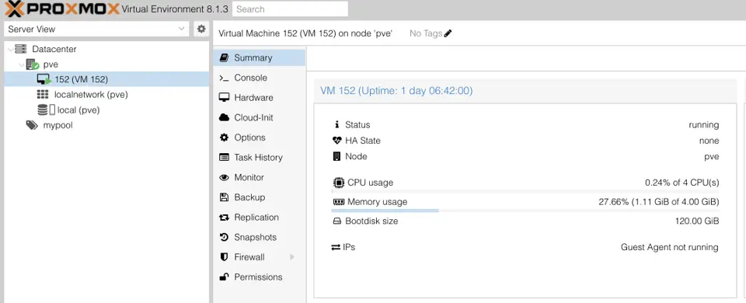Screen dimensions: 746x303
Task: Click the VM 152 uptime panel title
Action: coord(396,91)
